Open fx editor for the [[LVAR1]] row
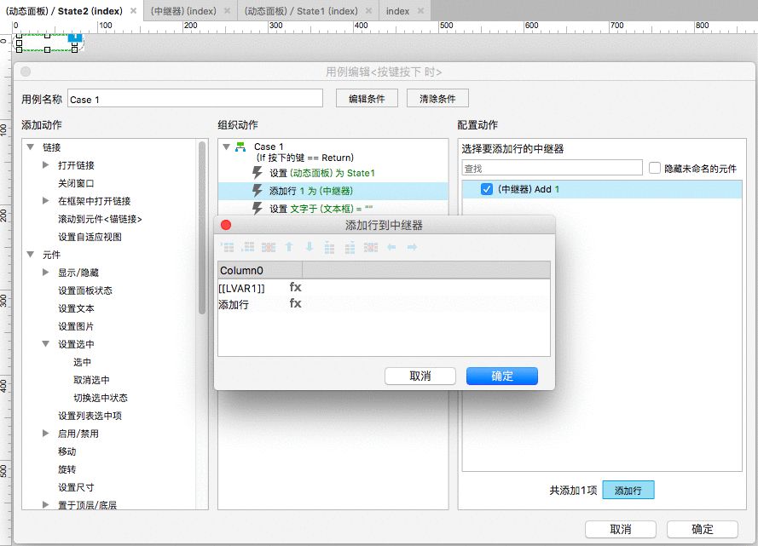Screen dimensions: 758x546 (x=295, y=287)
